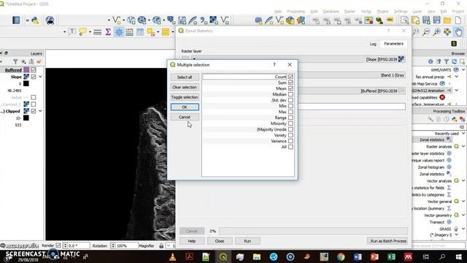Select the text annotation tool
The image size is (467, 263).
click(x=72, y=31)
